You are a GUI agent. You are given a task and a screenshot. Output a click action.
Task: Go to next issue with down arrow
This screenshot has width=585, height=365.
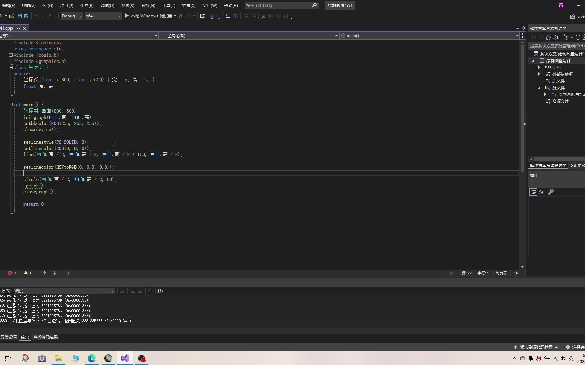click(54, 273)
